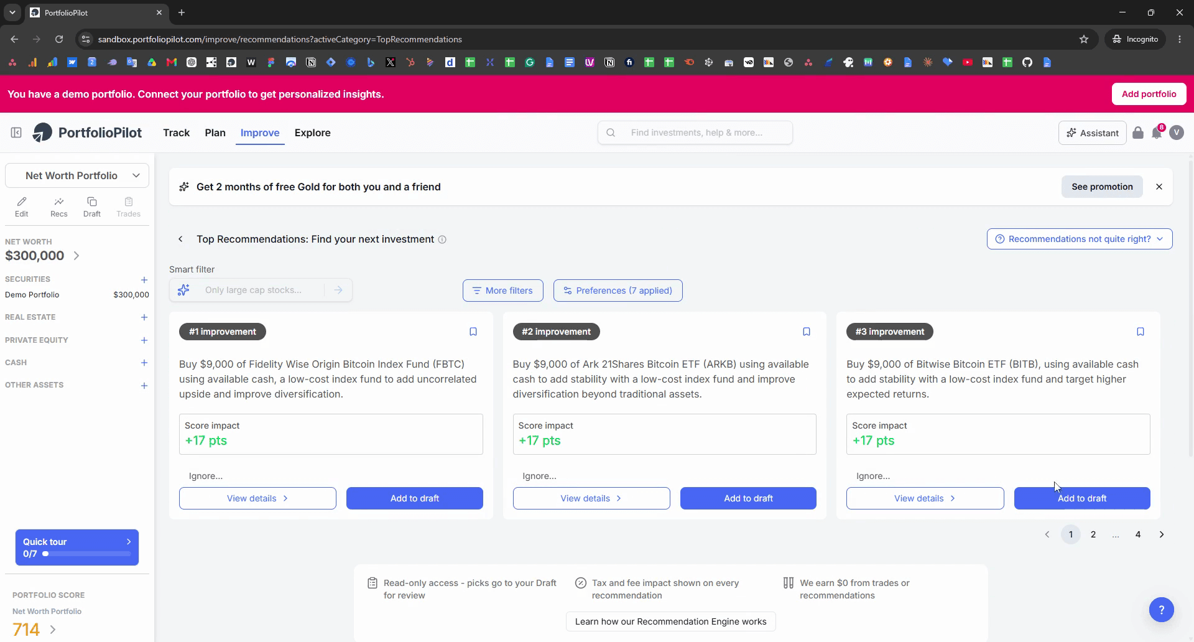Screen dimensions: 1194x642
Task: Click Quick tour progress bar
Action: (x=86, y=554)
